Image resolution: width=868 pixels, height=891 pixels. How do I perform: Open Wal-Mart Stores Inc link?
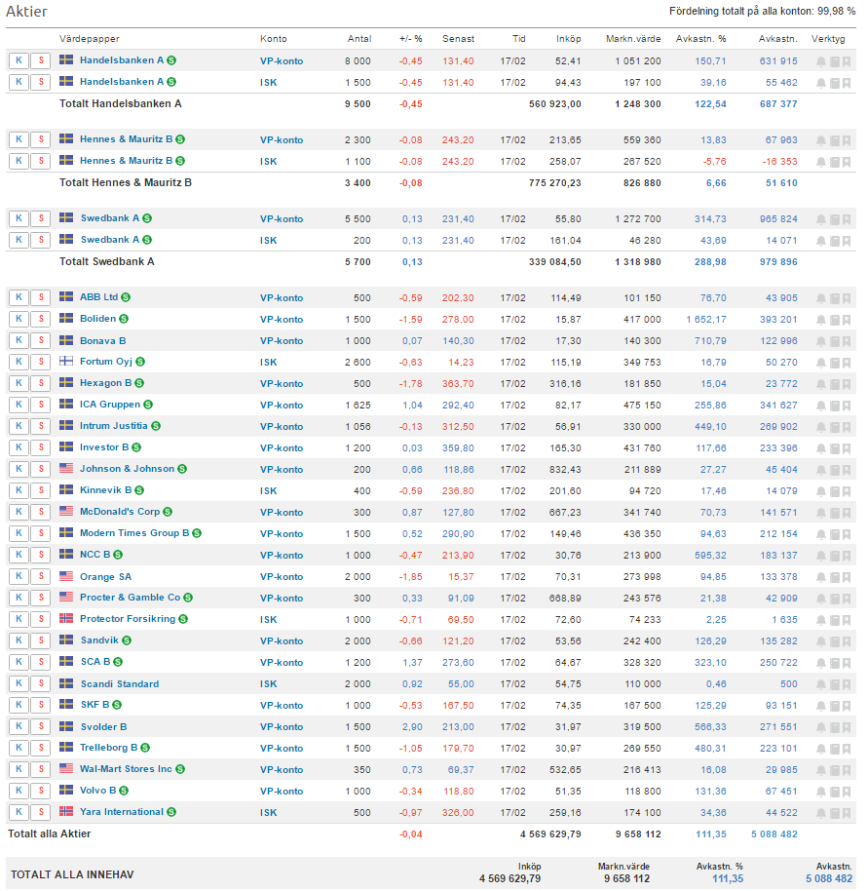pyautogui.click(x=126, y=769)
